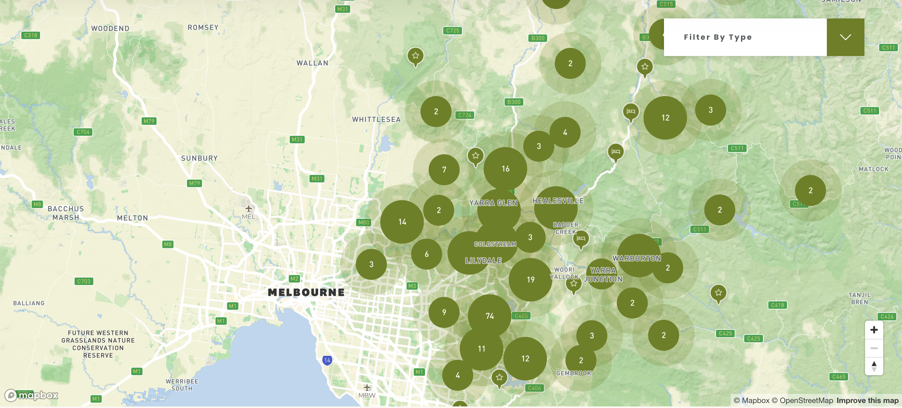902x408 pixels.
Task: Expand the cluster marked 14
Action: [402, 222]
